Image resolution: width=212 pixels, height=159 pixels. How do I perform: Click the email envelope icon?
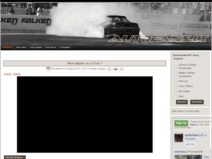tap(122, 69)
